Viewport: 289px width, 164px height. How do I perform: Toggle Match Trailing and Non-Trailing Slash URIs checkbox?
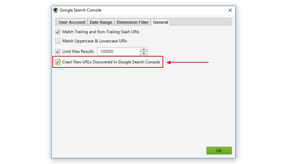(x=58, y=32)
